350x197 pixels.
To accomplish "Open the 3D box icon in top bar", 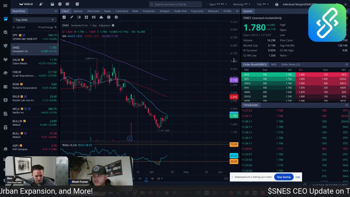I will [60, 4].
